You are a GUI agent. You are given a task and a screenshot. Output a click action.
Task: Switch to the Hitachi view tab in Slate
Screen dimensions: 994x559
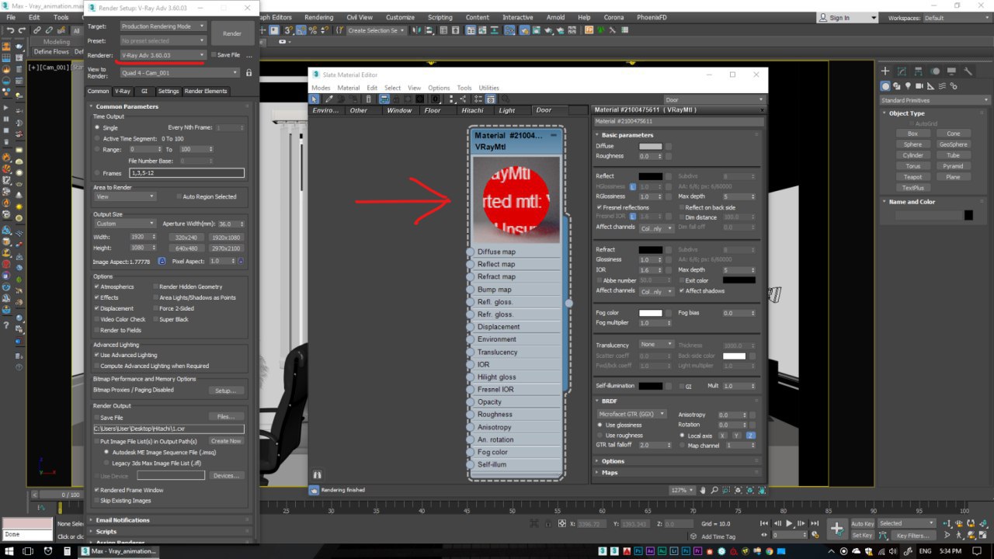coord(472,110)
